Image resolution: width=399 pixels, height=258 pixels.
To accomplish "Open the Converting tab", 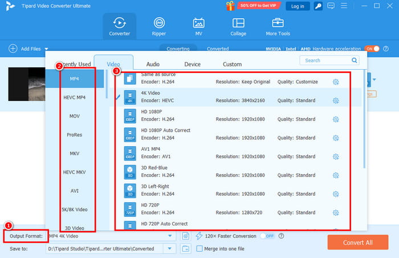I will click(178, 48).
